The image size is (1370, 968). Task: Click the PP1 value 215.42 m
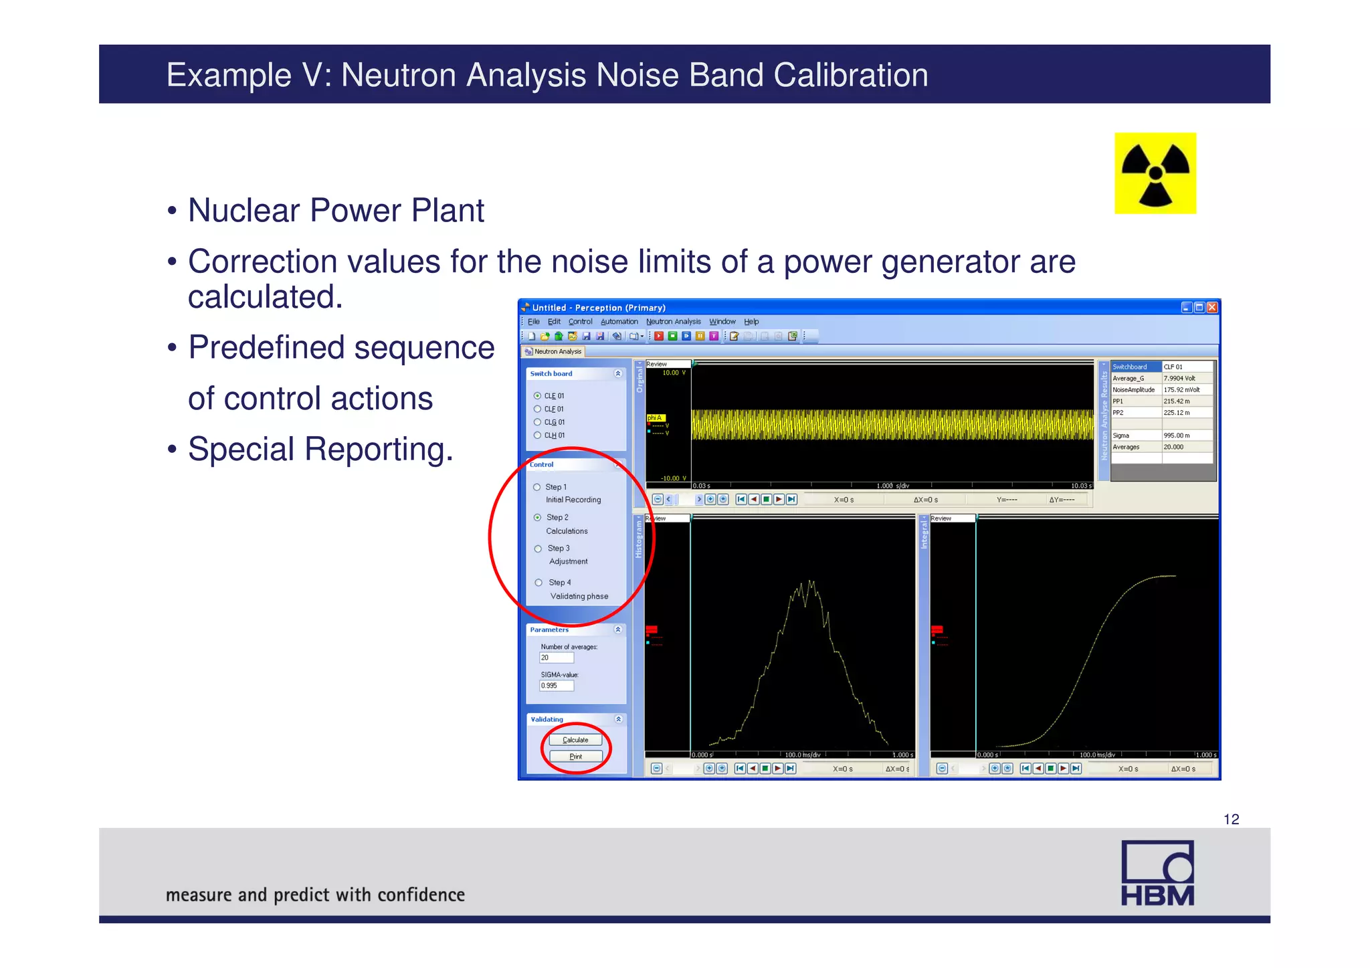[1187, 401]
